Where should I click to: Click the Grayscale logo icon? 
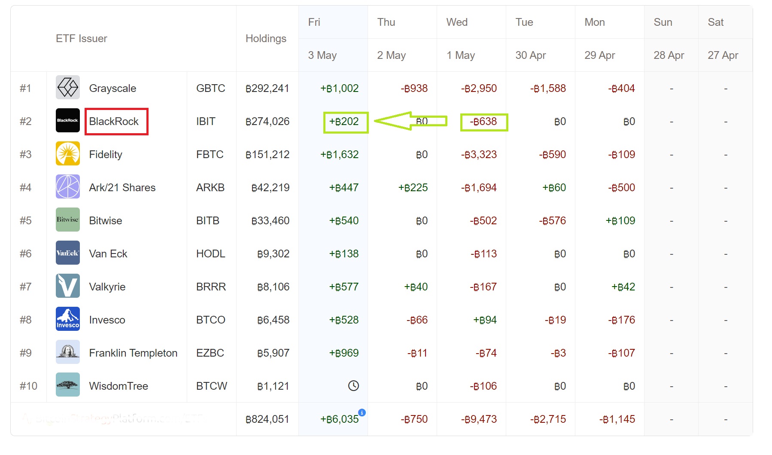coord(68,88)
